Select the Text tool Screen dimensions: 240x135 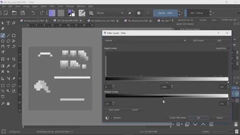point(8,23)
